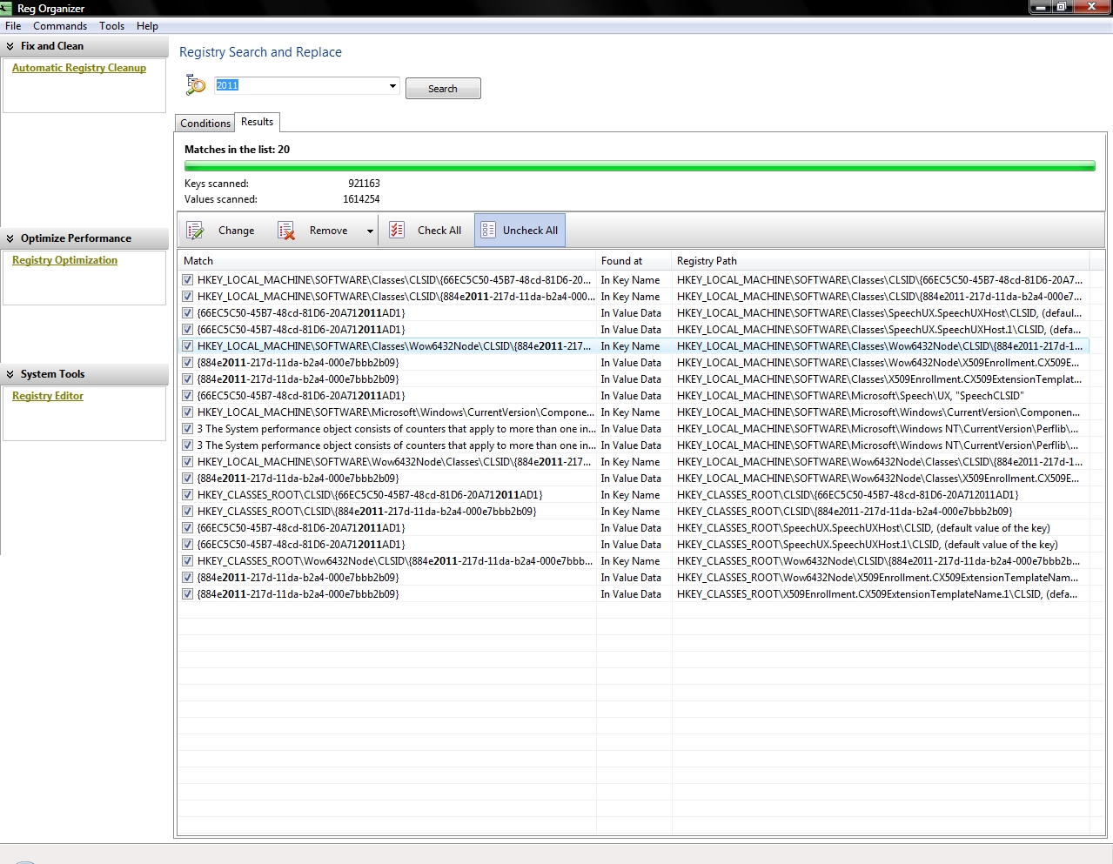Uncheck the last result row checkbox
This screenshot has height=864, width=1113.
(187, 594)
